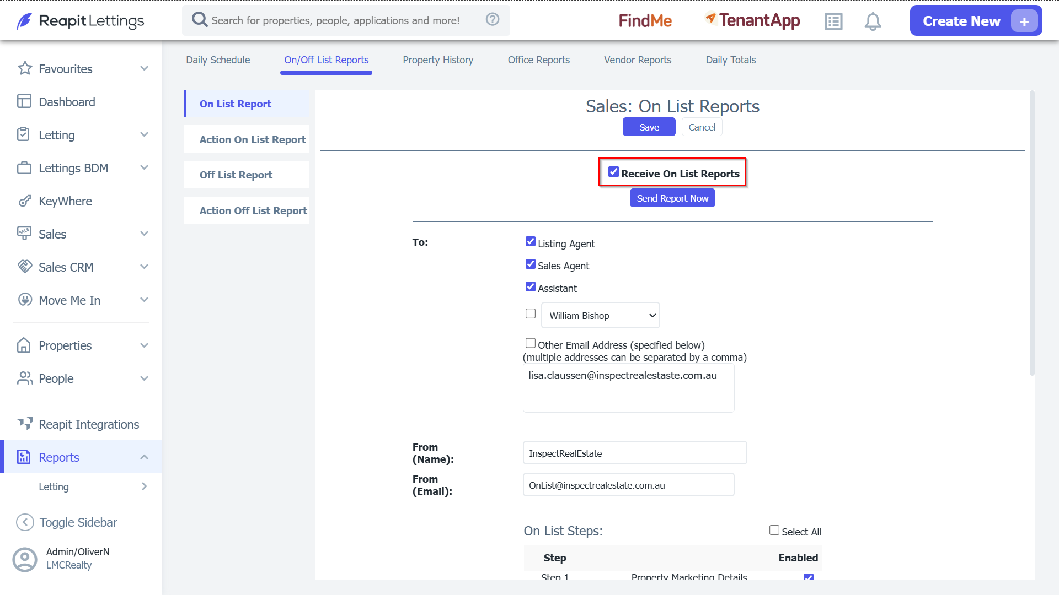This screenshot has height=595, width=1059.
Task: Click the Letting clipboard icon
Action: [24, 134]
